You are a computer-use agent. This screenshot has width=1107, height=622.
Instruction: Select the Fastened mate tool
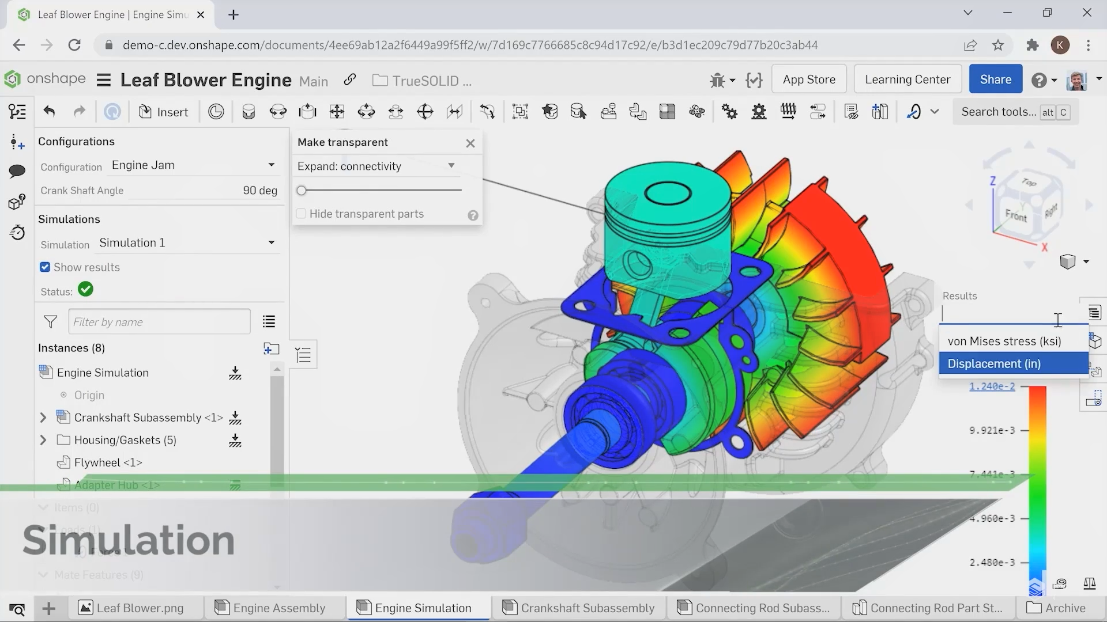248,112
